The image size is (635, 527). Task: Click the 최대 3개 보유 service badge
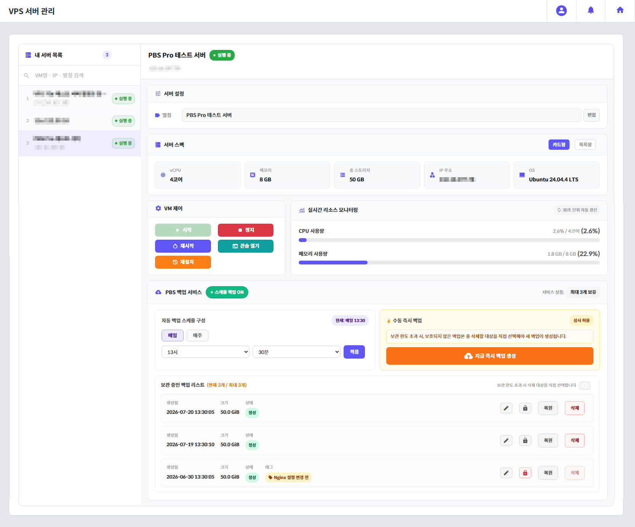tap(583, 292)
